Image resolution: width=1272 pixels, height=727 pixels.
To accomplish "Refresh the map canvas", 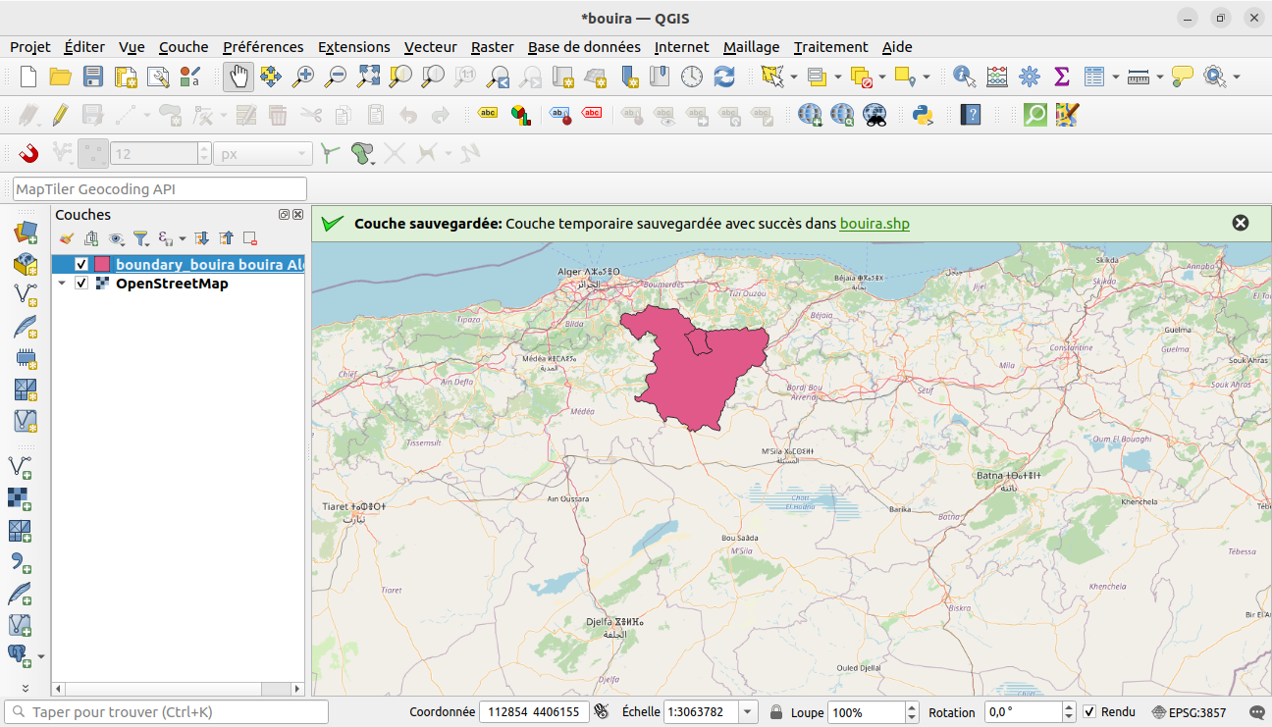I will (724, 77).
